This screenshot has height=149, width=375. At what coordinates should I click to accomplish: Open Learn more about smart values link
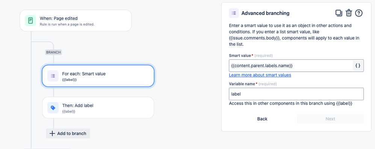[260, 75]
